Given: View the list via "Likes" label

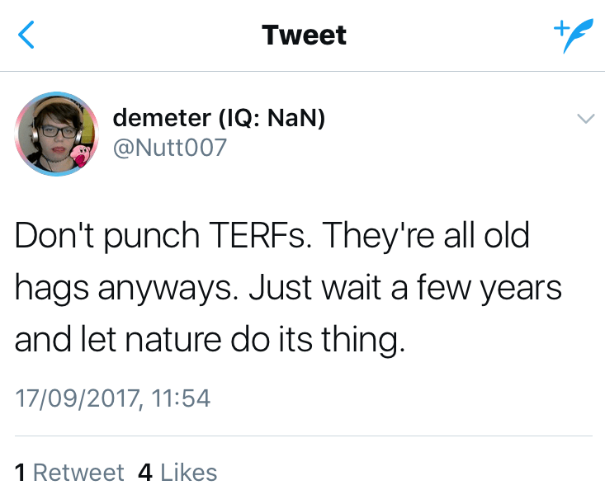Looking at the screenshot, I should pyautogui.click(x=189, y=473).
